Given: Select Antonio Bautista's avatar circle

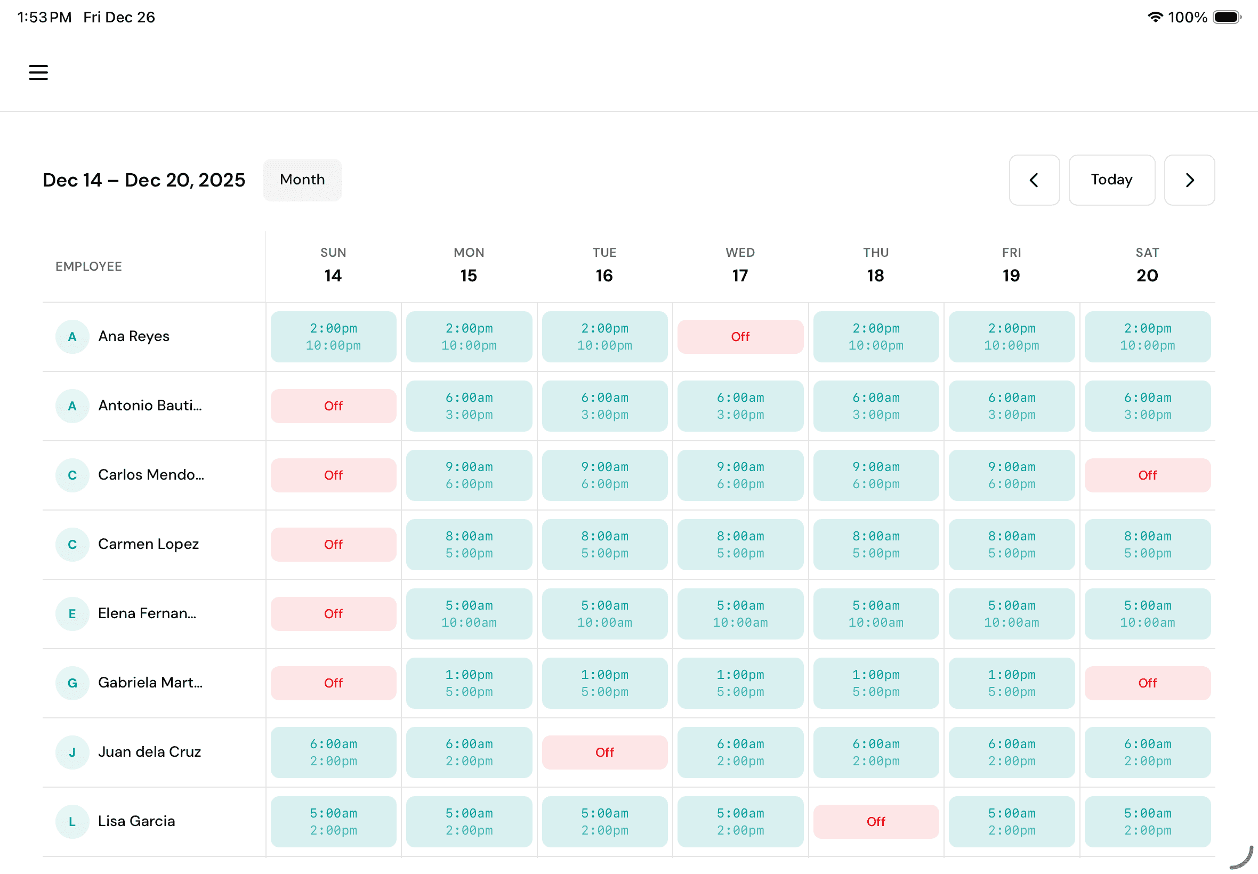Looking at the screenshot, I should pyautogui.click(x=72, y=406).
